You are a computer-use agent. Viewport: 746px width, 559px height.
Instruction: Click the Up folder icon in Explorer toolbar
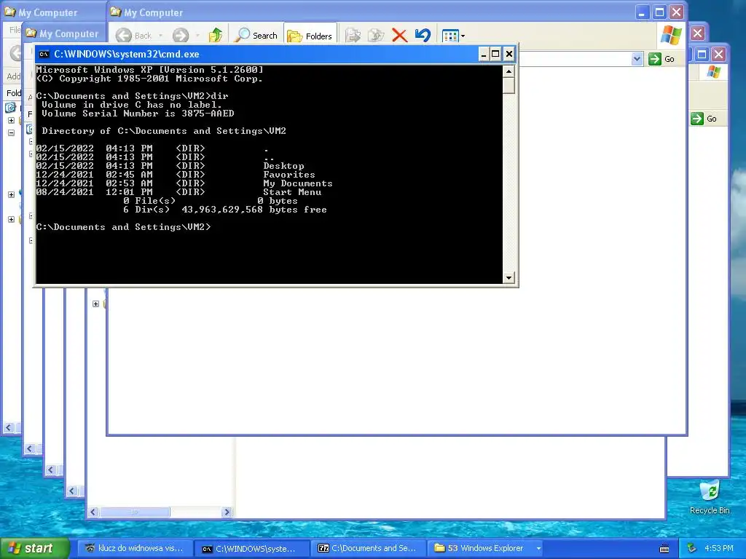pyautogui.click(x=216, y=35)
